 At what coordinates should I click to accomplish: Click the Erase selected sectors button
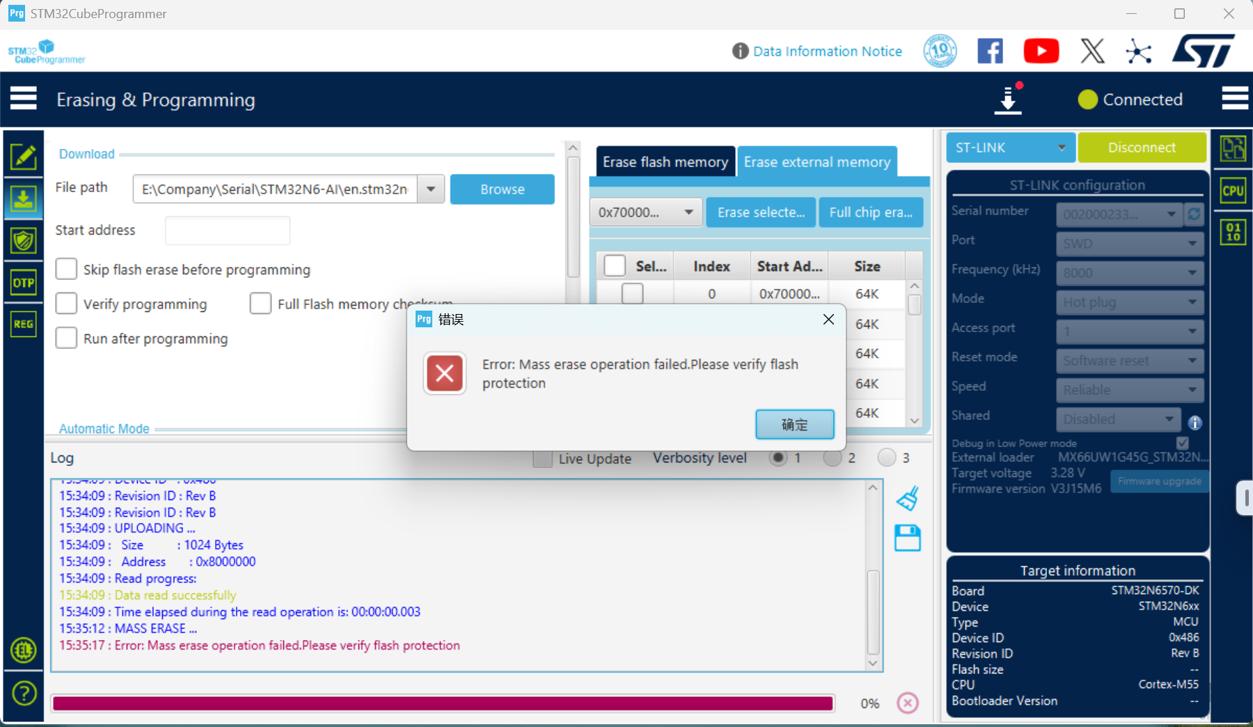pos(761,212)
